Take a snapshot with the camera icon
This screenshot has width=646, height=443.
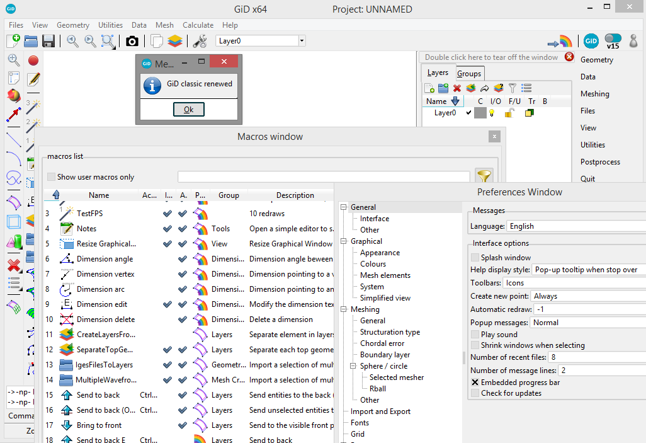click(x=132, y=41)
